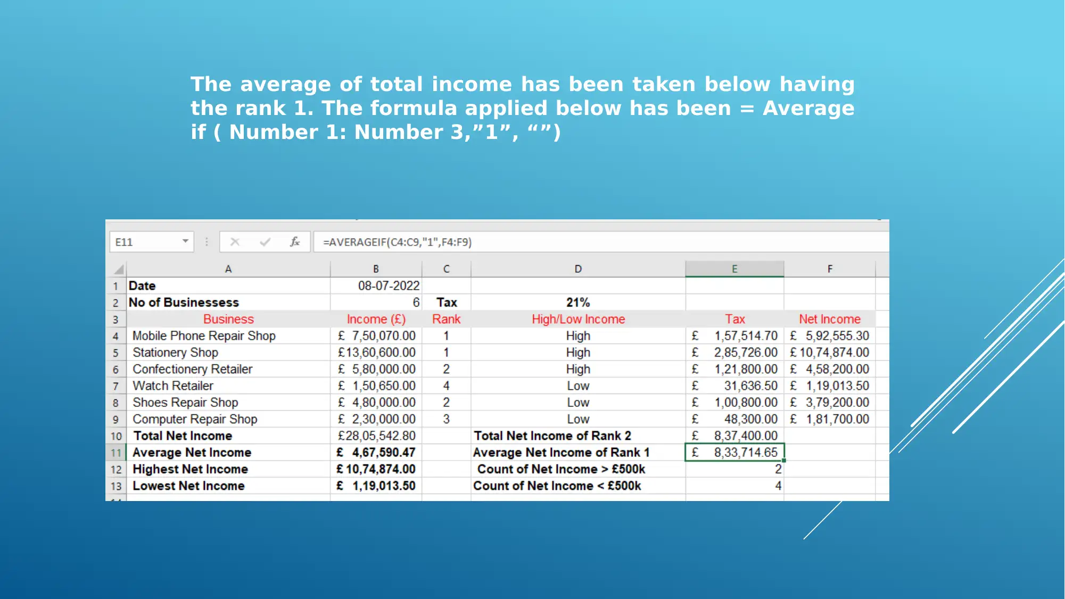1065x599 pixels.
Task: Expand the Name Box dropdown arrow
Action: point(185,242)
